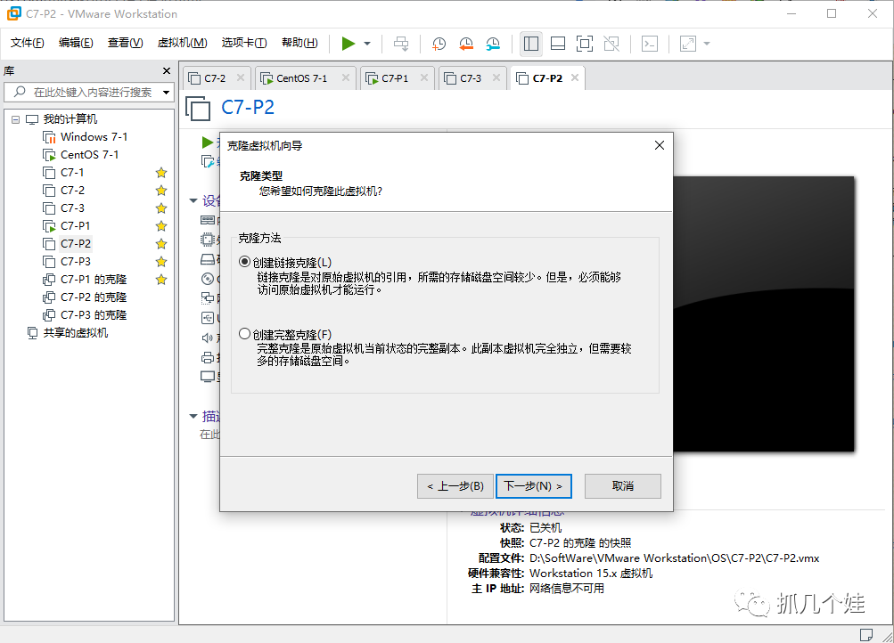Click the Send Ctrl+Alt+Del toolbar icon

click(401, 44)
